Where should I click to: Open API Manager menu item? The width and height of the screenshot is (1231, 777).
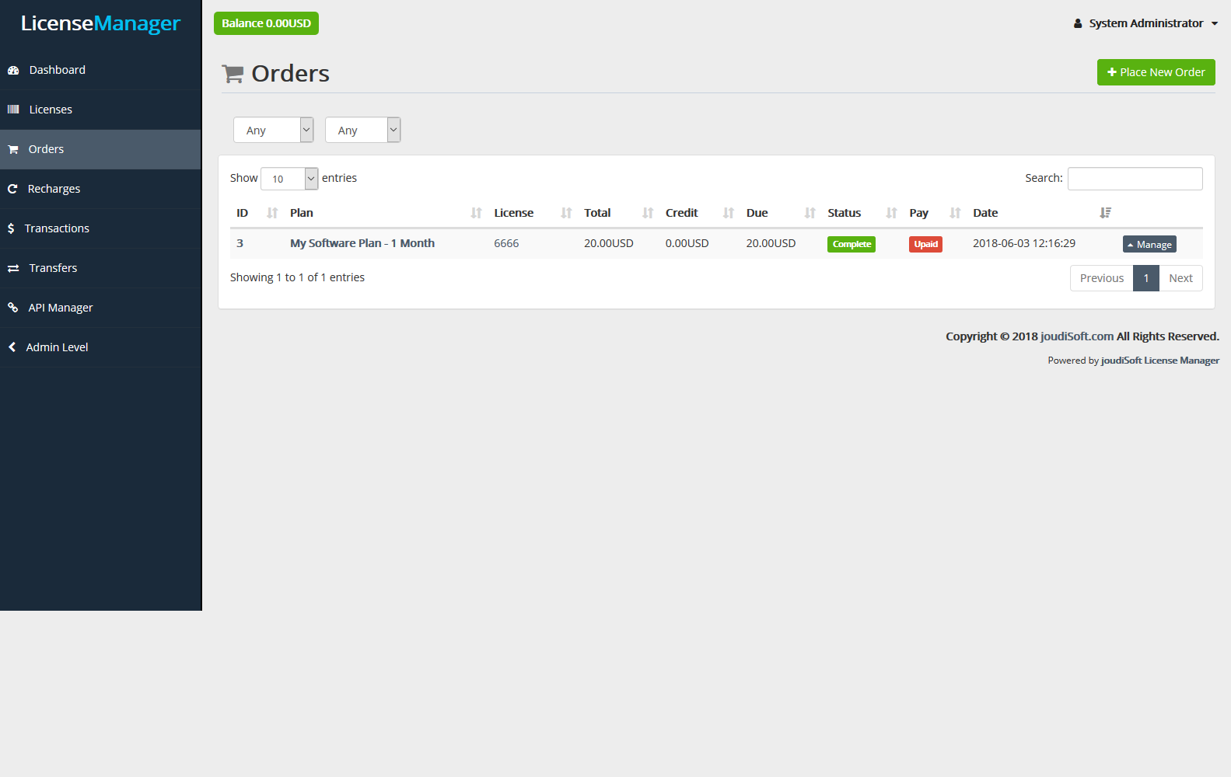[100, 308]
